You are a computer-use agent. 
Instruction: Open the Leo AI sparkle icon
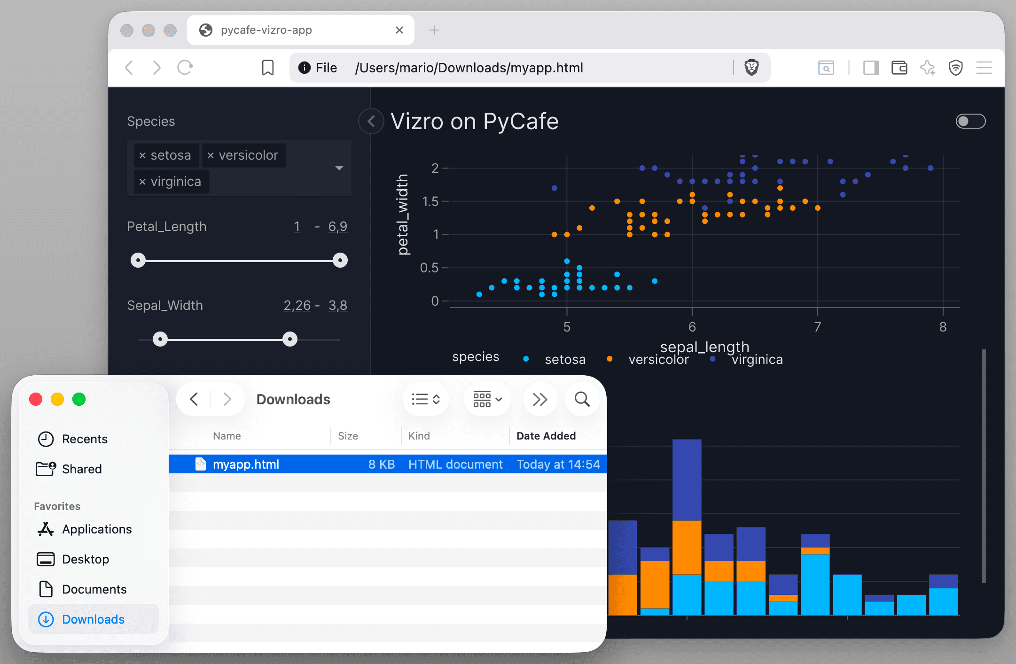927,68
